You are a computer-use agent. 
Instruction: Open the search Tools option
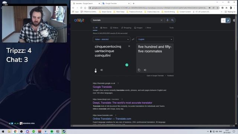coord(171,28)
